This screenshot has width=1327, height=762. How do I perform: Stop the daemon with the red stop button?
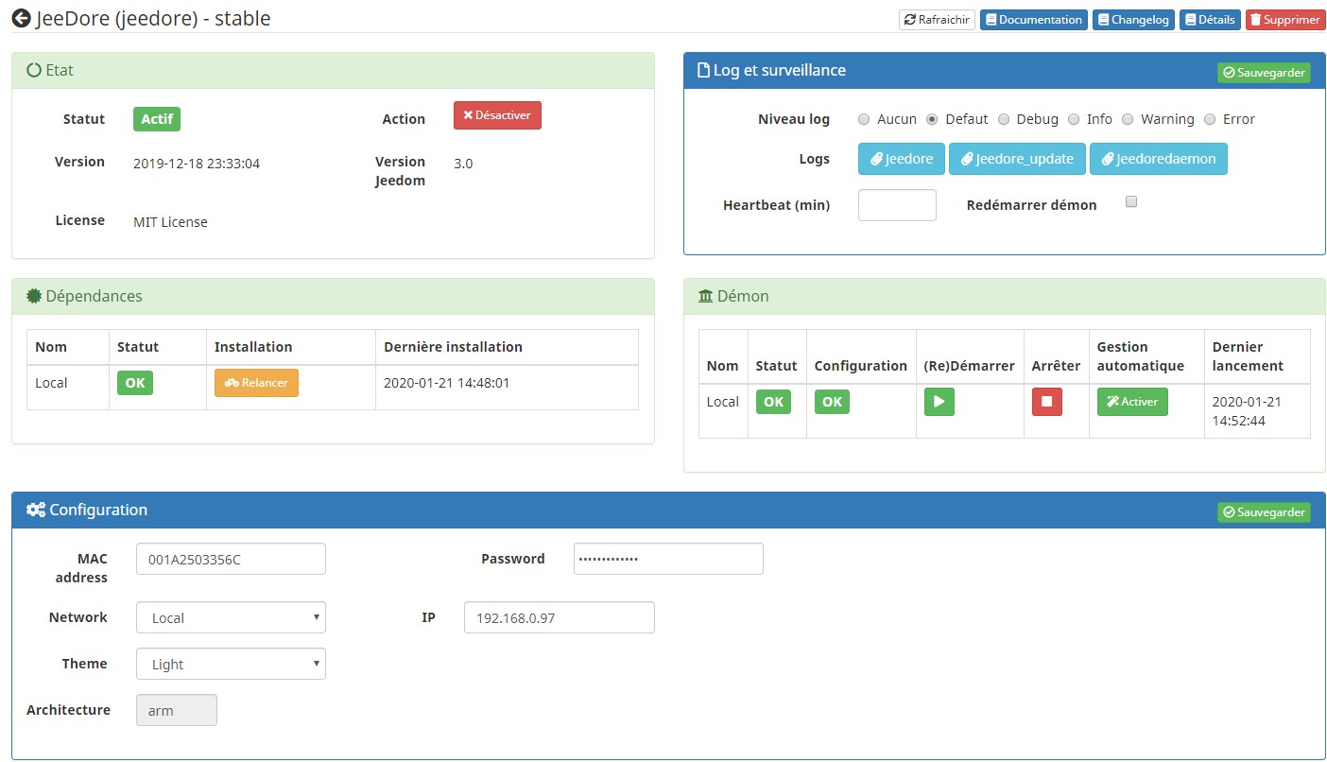tap(1046, 402)
